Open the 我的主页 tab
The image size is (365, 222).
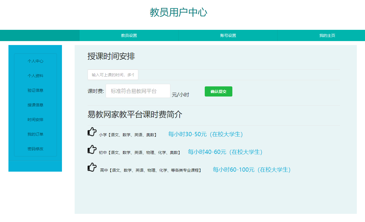(x=327, y=35)
